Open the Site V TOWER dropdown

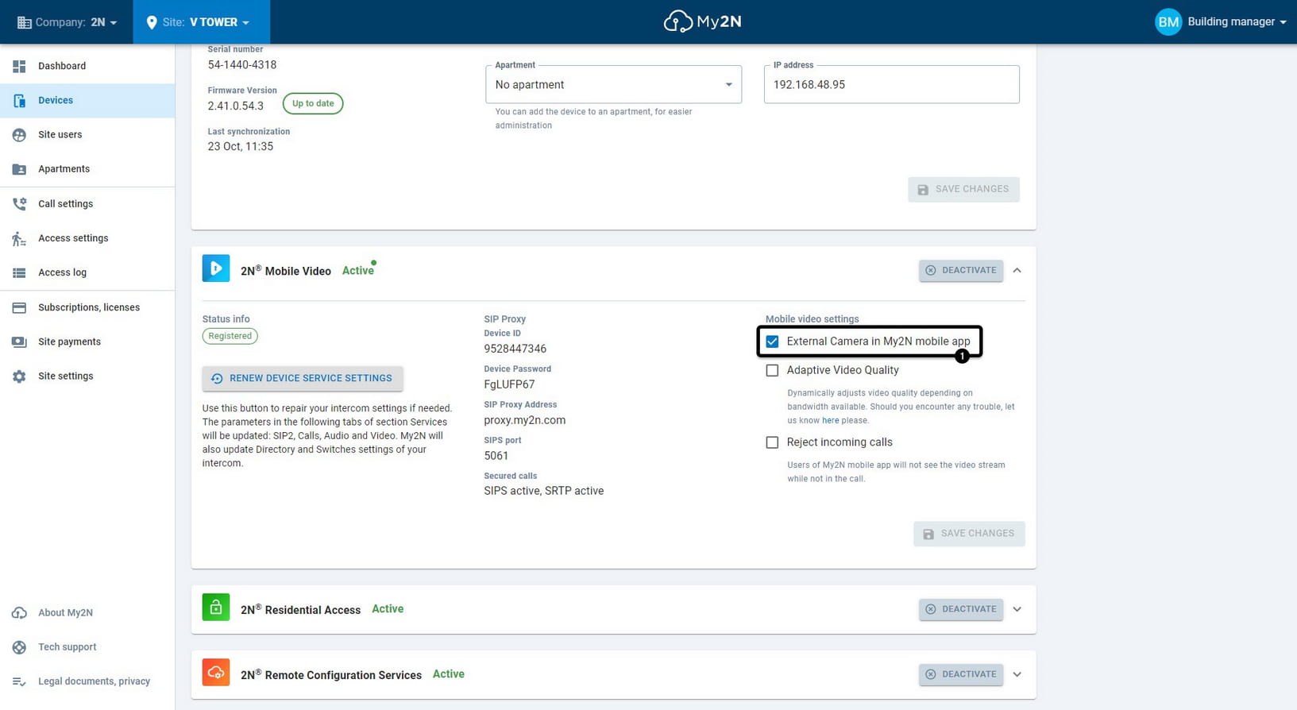tap(202, 22)
